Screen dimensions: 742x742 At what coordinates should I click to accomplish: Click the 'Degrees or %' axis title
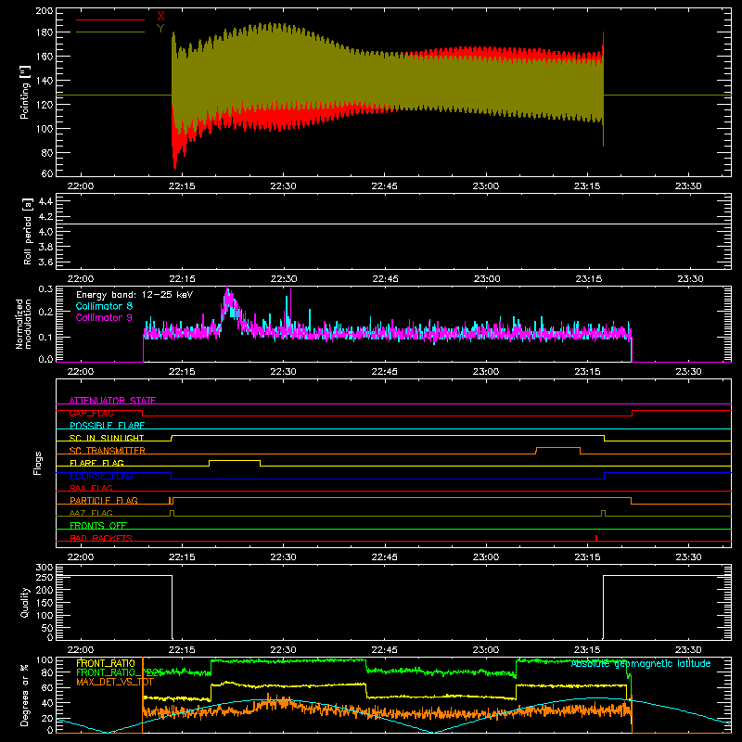(25, 695)
